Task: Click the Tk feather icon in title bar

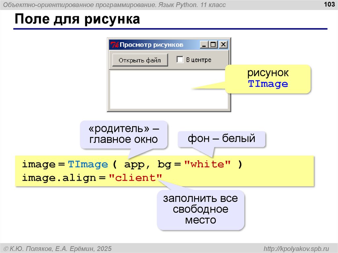Action: pos(114,45)
